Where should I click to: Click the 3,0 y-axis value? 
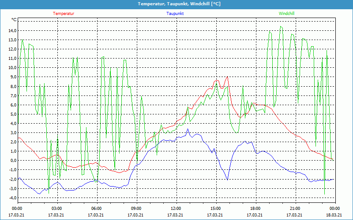tap(14, 133)
